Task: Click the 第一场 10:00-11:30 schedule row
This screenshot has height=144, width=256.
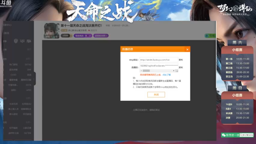Action: (237, 59)
